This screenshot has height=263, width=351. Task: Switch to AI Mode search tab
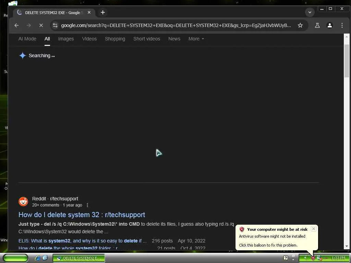point(27,39)
